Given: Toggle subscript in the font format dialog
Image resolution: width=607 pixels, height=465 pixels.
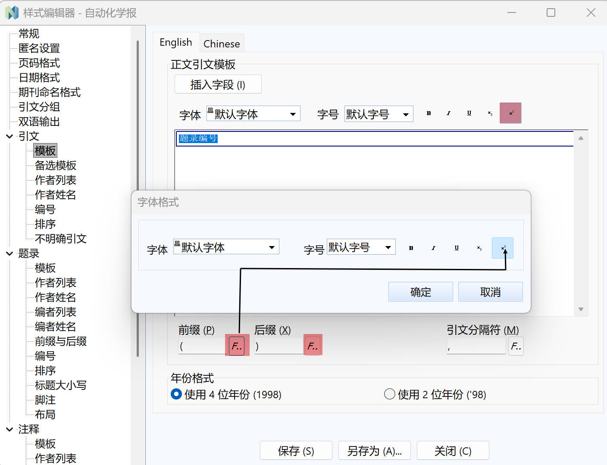Looking at the screenshot, I should coord(479,248).
